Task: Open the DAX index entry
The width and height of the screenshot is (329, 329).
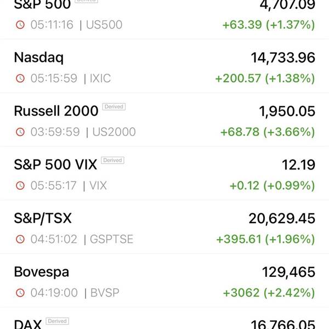Action: coord(164,318)
